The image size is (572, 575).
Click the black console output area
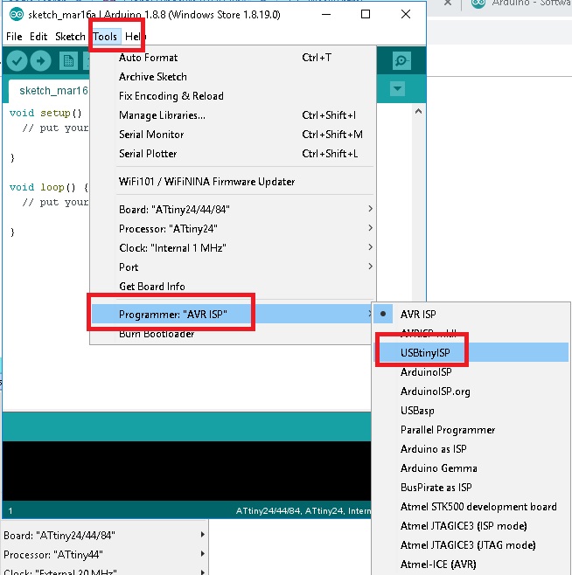point(186,471)
